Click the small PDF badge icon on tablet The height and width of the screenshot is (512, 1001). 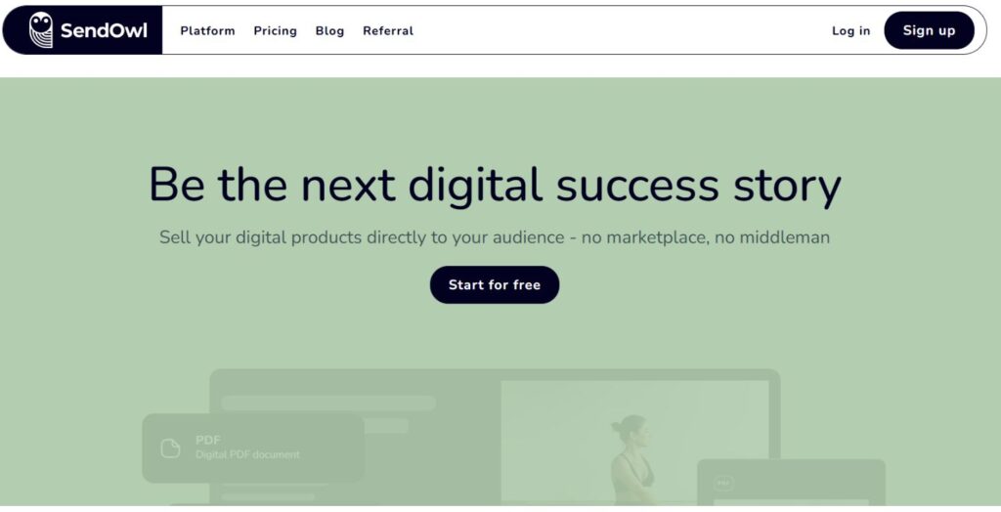click(723, 483)
